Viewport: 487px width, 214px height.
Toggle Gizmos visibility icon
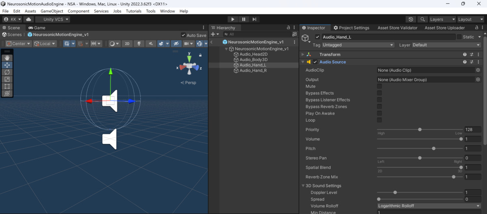pos(200,43)
